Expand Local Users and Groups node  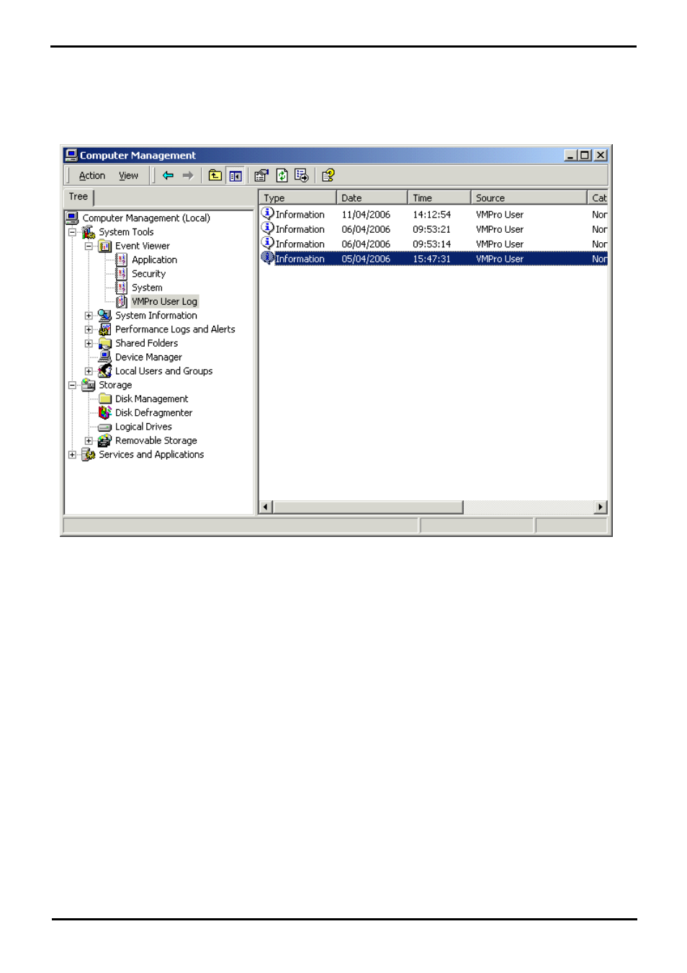pos(89,371)
